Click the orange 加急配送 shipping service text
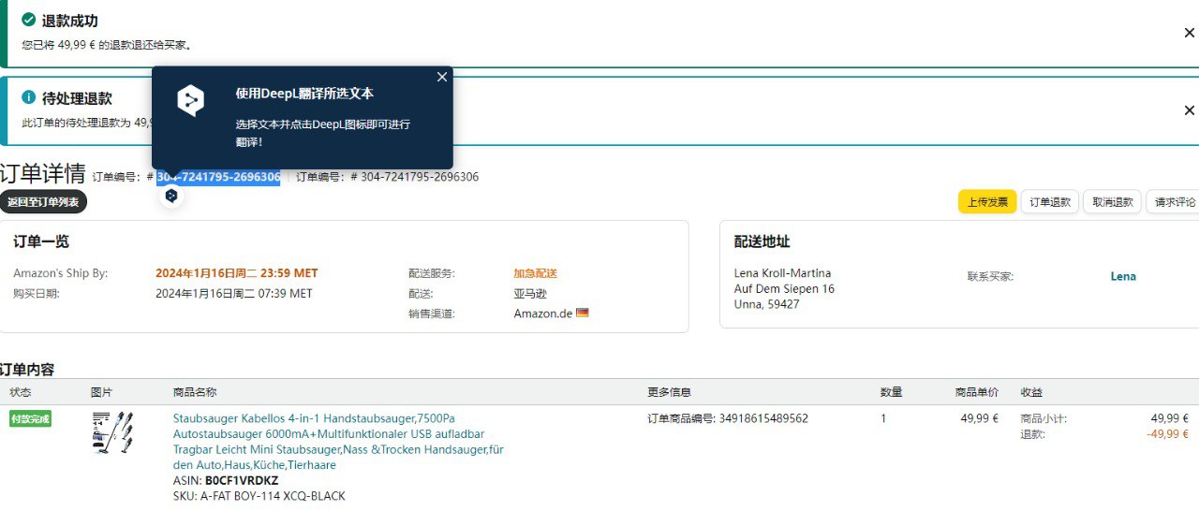Image resolution: width=1199 pixels, height=511 pixels. pos(535,273)
